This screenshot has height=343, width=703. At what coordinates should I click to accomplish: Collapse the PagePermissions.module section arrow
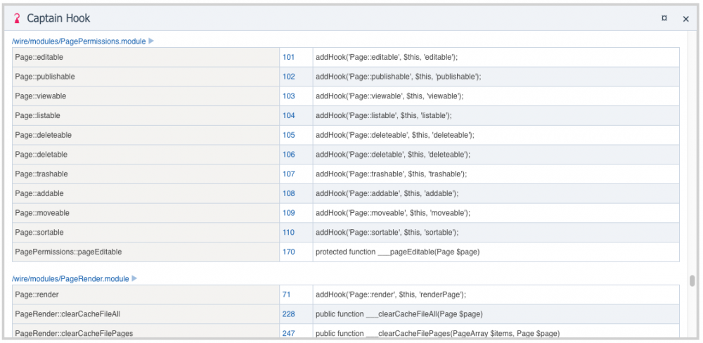click(151, 41)
